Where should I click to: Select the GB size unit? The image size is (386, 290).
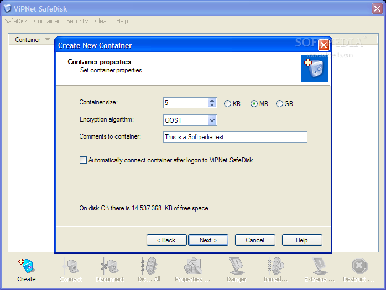pos(284,104)
